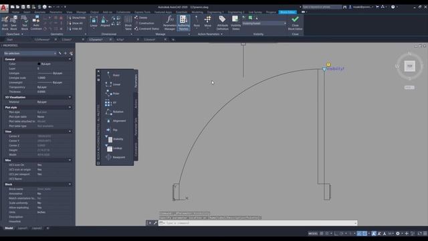Open the Block Table tool
The height and width of the screenshot is (241, 428).
coord(128,23)
